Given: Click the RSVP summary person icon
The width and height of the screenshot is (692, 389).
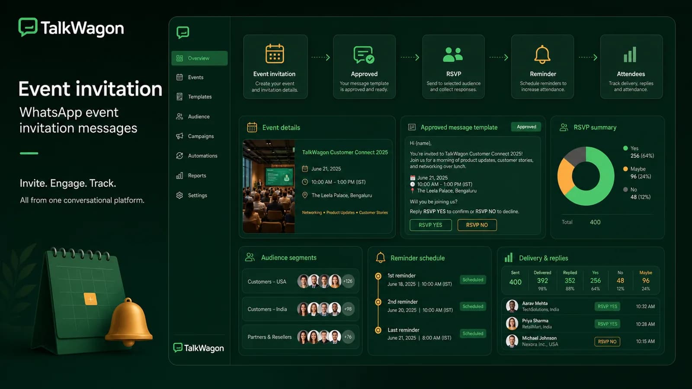Looking at the screenshot, I should click(x=564, y=128).
